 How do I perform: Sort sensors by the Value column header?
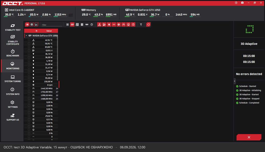[x=49, y=31]
